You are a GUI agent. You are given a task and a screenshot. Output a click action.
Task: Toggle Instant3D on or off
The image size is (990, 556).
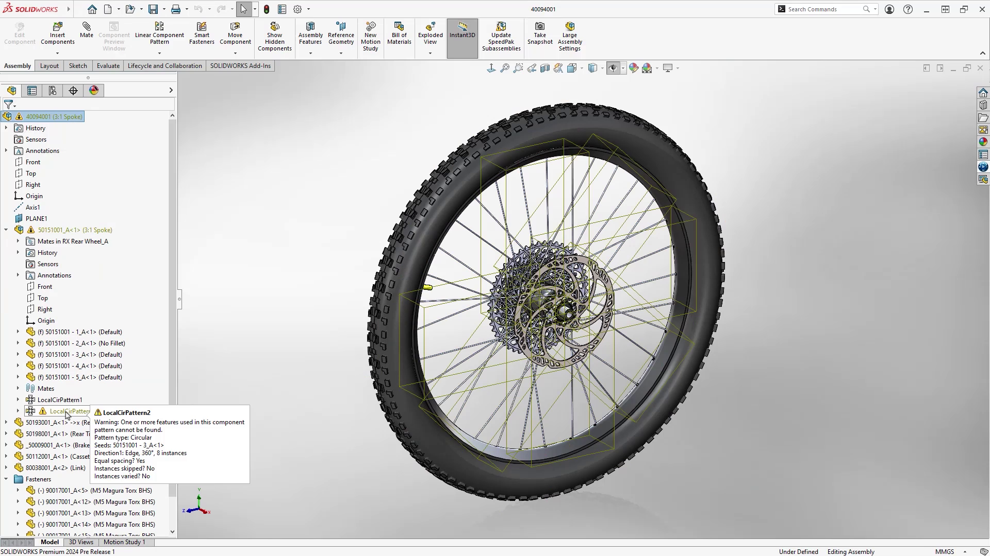pyautogui.click(x=462, y=34)
